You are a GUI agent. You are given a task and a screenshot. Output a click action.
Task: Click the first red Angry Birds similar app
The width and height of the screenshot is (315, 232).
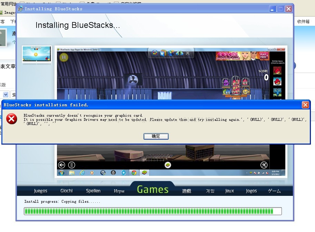[277, 71]
